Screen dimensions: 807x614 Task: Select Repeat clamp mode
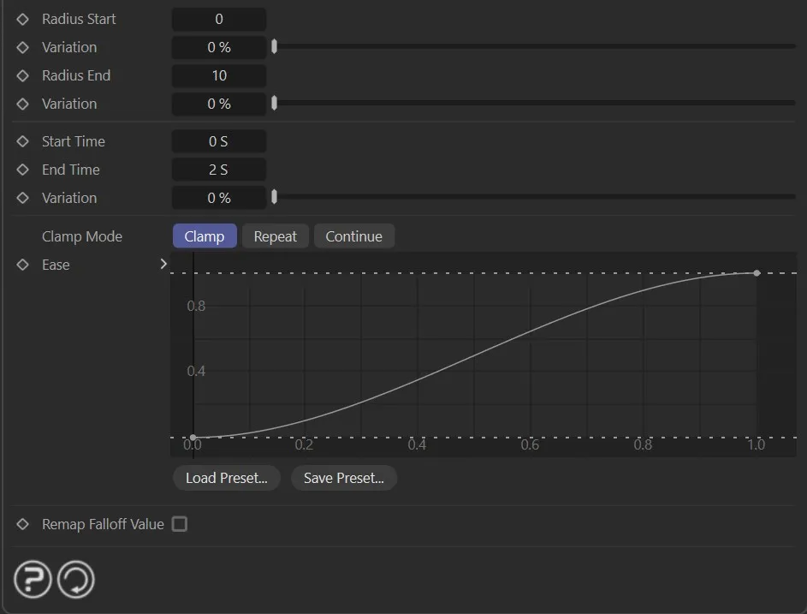[x=276, y=236]
